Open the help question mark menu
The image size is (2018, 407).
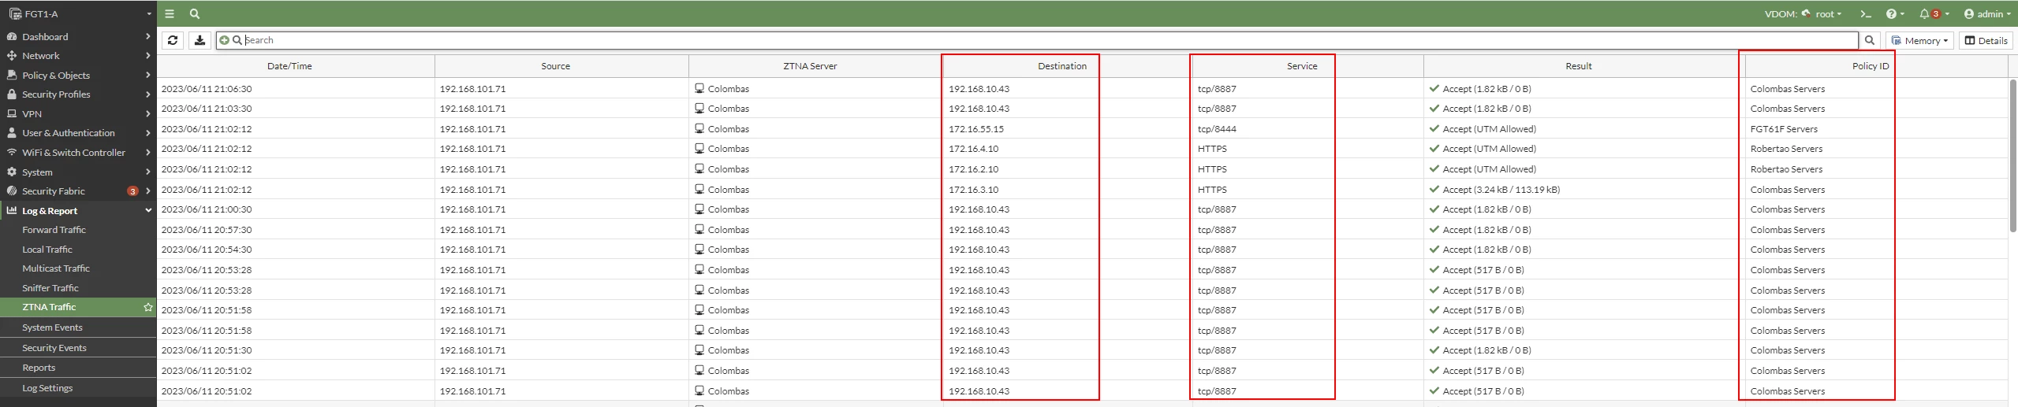1895,13
